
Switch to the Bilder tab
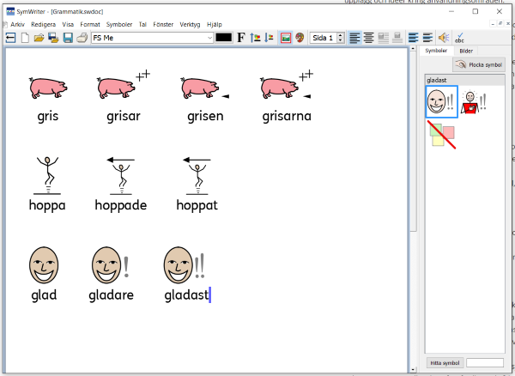click(466, 52)
